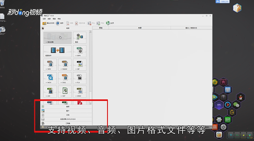Click the 预览 preview column header

click(x=101, y=28)
